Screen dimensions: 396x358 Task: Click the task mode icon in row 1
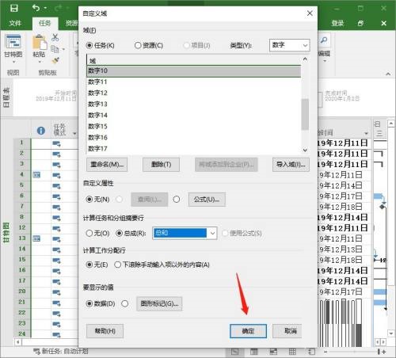[56, 143]
